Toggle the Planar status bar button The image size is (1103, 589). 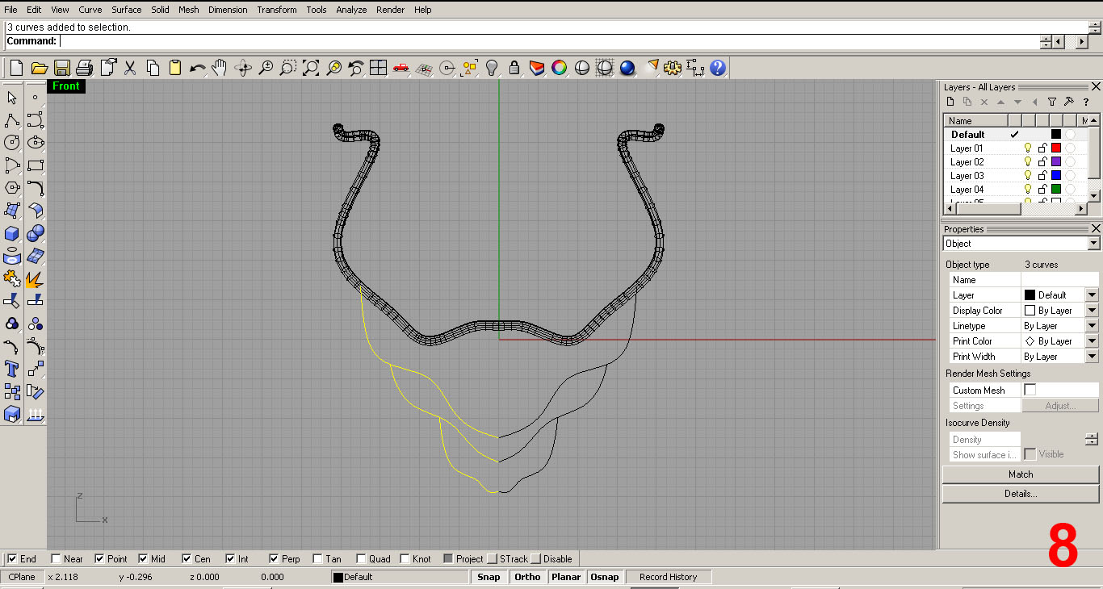tap(566, 577)
